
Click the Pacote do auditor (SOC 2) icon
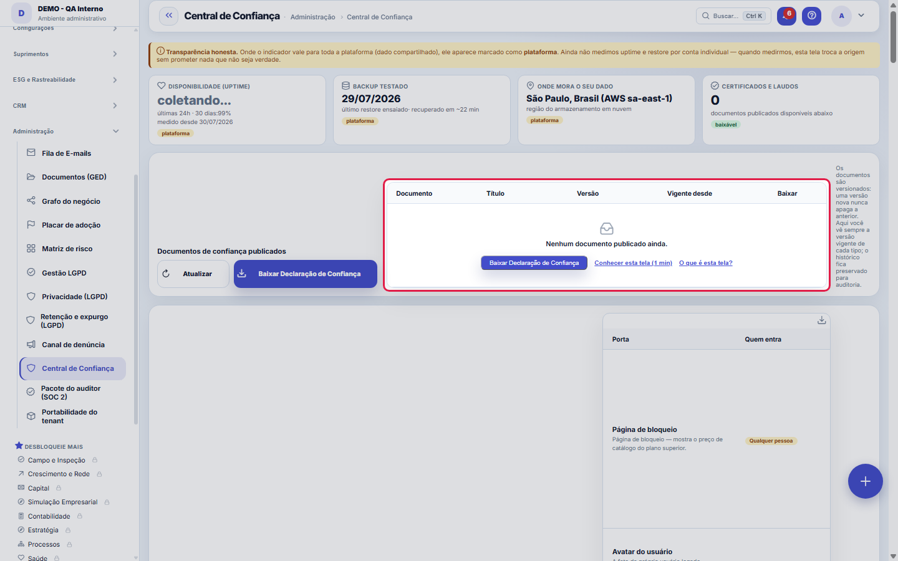coord(30,392)
